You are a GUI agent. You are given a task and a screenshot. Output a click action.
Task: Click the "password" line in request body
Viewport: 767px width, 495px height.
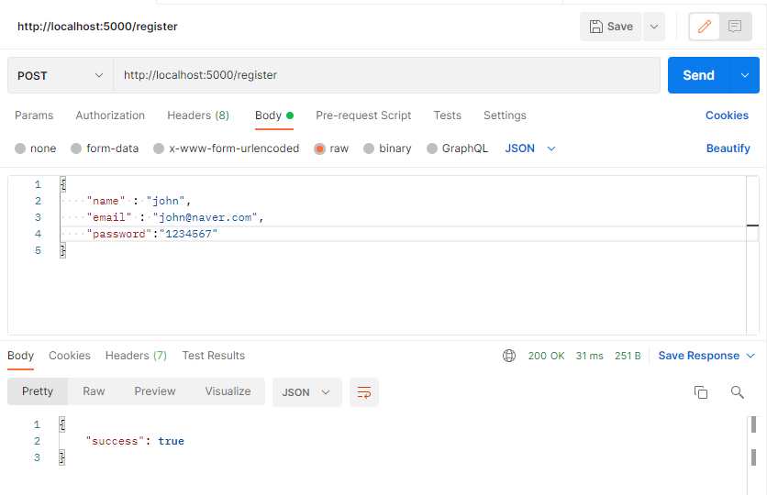coord(152,234)
